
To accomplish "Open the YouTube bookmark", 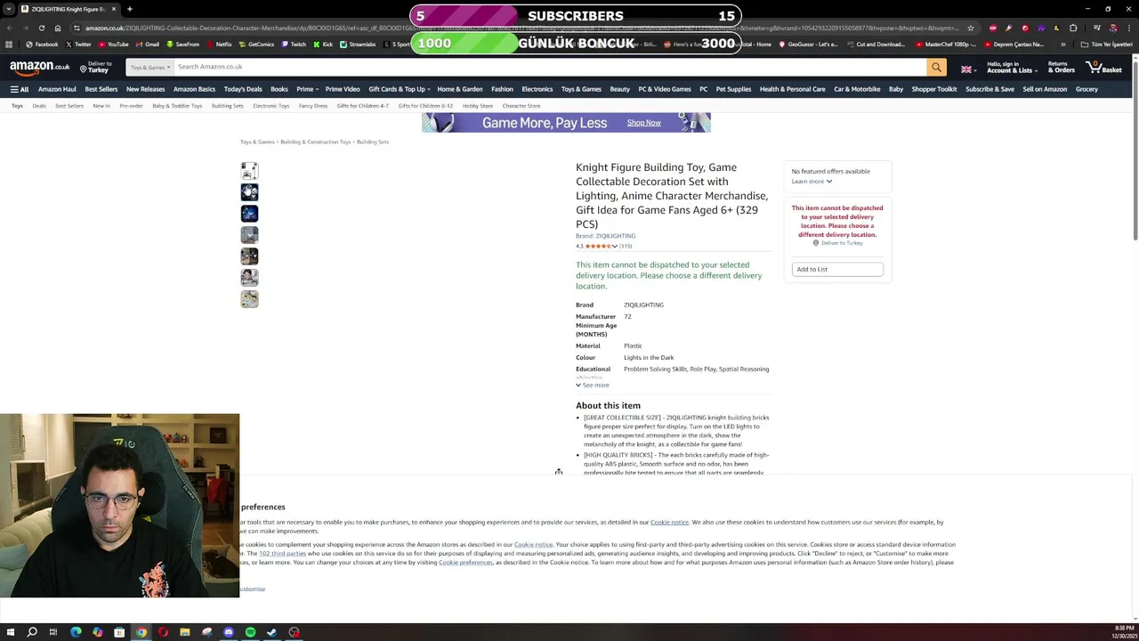I will [x=114, y=45].
